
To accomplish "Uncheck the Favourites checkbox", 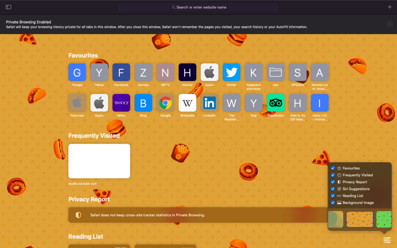I will click(x=333, y=168).
